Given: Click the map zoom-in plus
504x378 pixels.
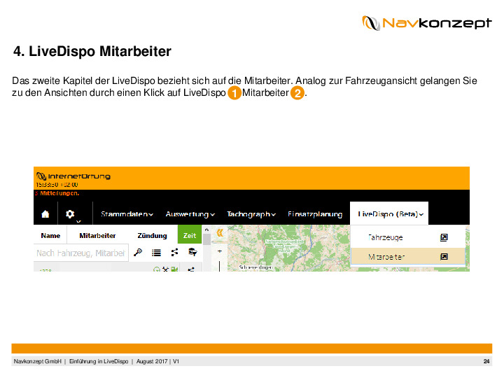Looking at the screenshot, I should 220,251.
